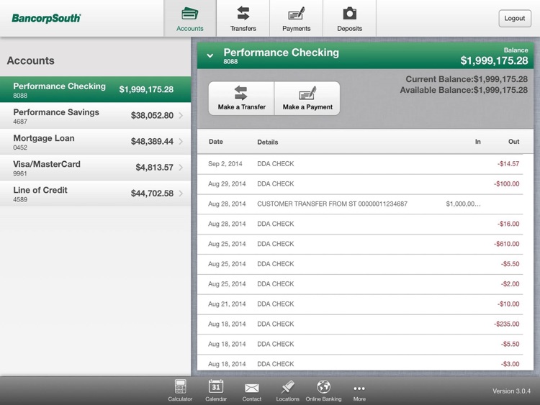540x405 pixels.
Task: Select the Aug 21, 2014 transaction row
Action: [x=360, y=304]
